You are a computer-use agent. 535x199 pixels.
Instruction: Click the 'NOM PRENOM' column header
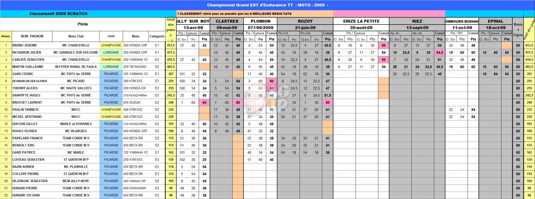click(32, 36)
